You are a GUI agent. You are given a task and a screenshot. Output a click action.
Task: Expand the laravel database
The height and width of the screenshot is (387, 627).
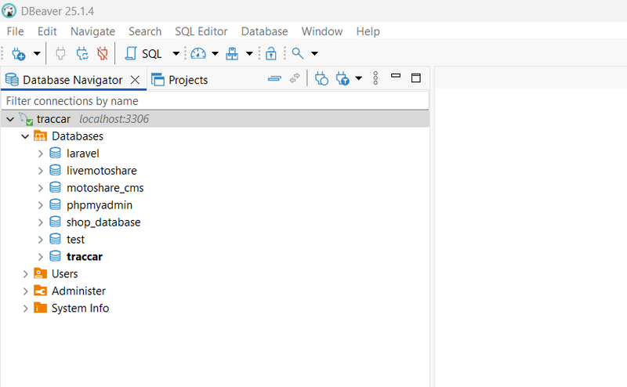[41, 154]
